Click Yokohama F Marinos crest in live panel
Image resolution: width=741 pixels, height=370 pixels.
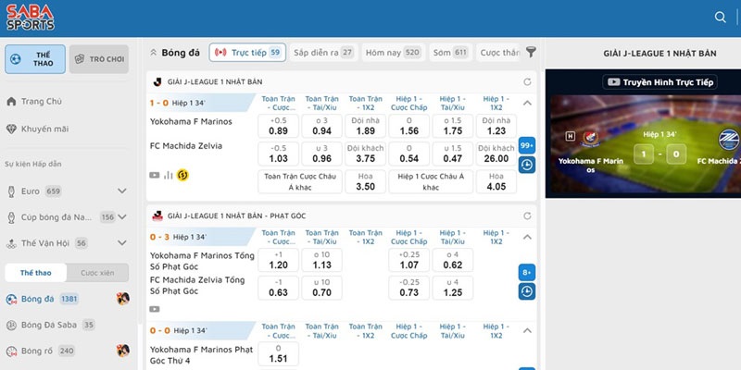pos(591,138)
